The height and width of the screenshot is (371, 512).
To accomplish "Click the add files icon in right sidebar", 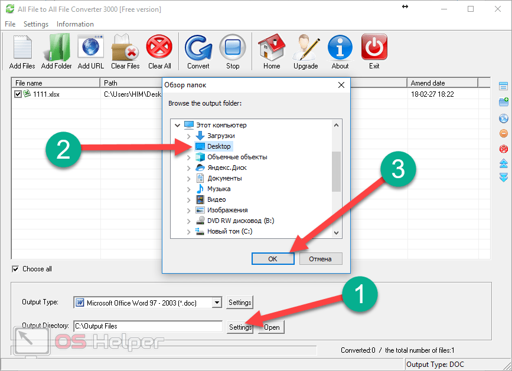I will (504, 86).
